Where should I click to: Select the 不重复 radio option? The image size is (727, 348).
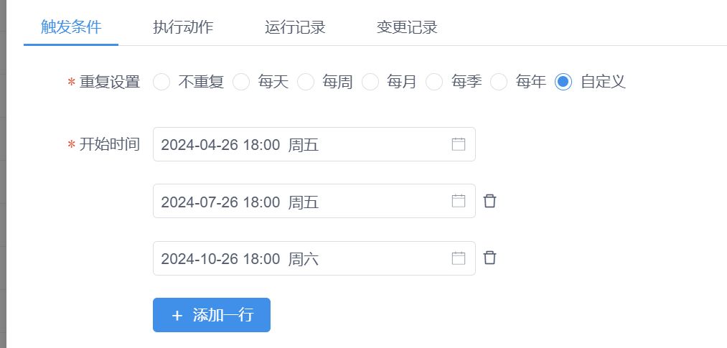click(161, 82)
